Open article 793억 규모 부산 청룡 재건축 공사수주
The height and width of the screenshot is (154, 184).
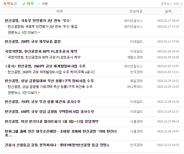coord(43,102)
